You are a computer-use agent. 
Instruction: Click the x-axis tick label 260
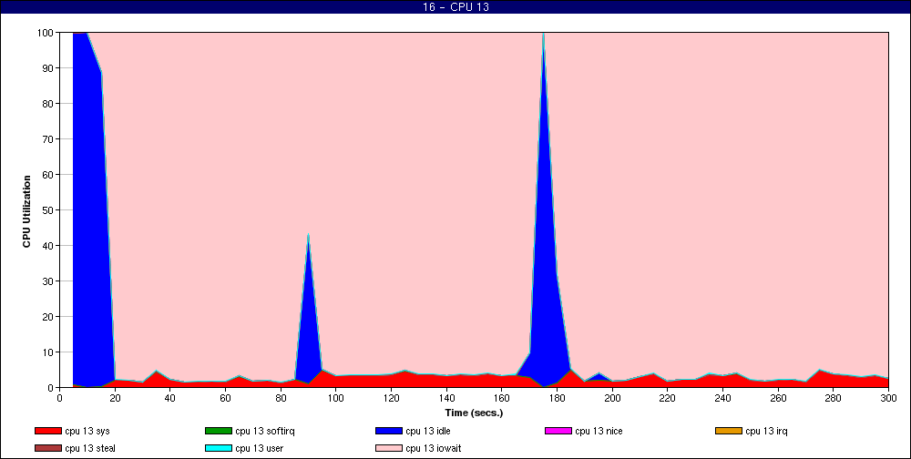click(778, 398)
